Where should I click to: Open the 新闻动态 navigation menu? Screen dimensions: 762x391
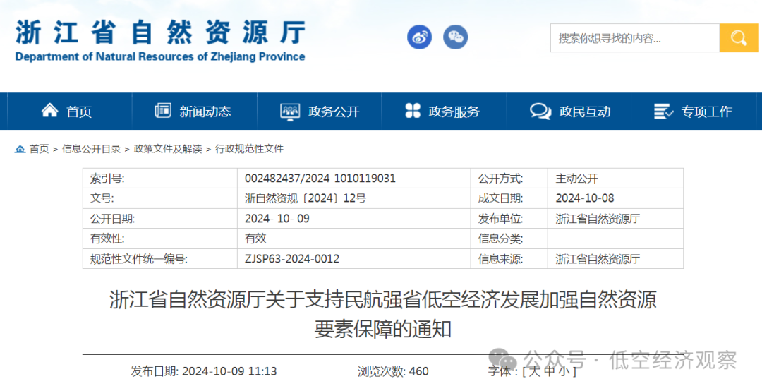click(195, 112)
